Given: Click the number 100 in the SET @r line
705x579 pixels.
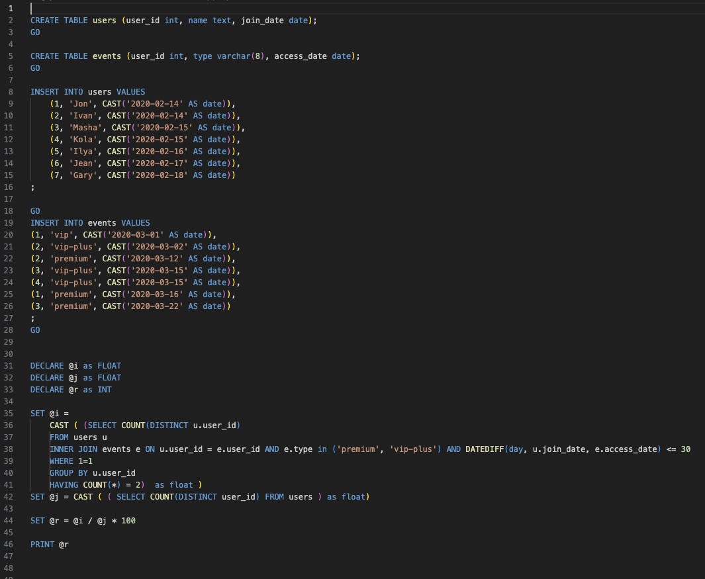Looking at the screenshot, I should pos(128,521).
